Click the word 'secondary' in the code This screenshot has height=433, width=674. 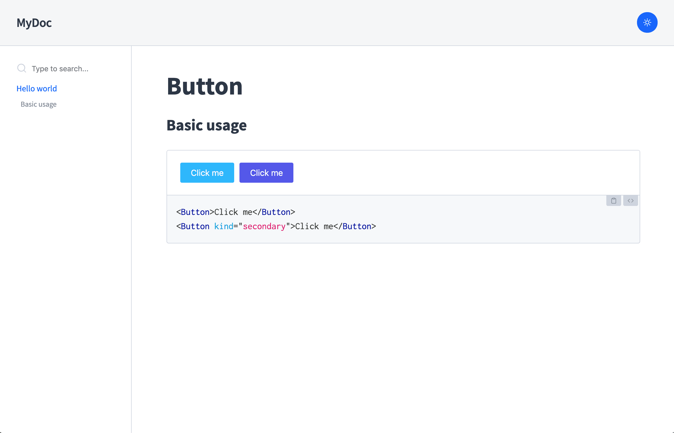pyautogui.click(x=264, y=226)
